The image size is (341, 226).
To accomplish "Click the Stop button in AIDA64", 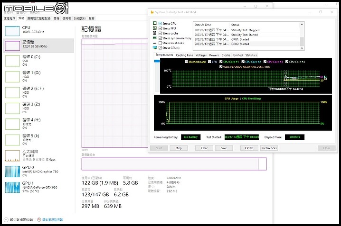I will point(179,148).
